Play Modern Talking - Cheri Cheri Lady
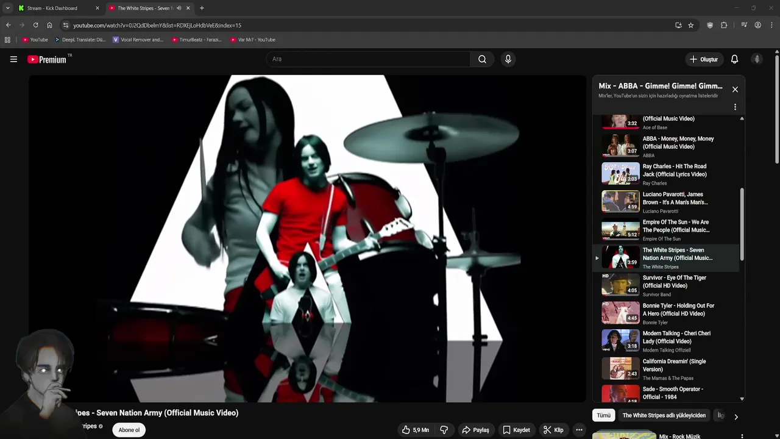The height and width of the screenshot is (439, 780). [666, 341]
